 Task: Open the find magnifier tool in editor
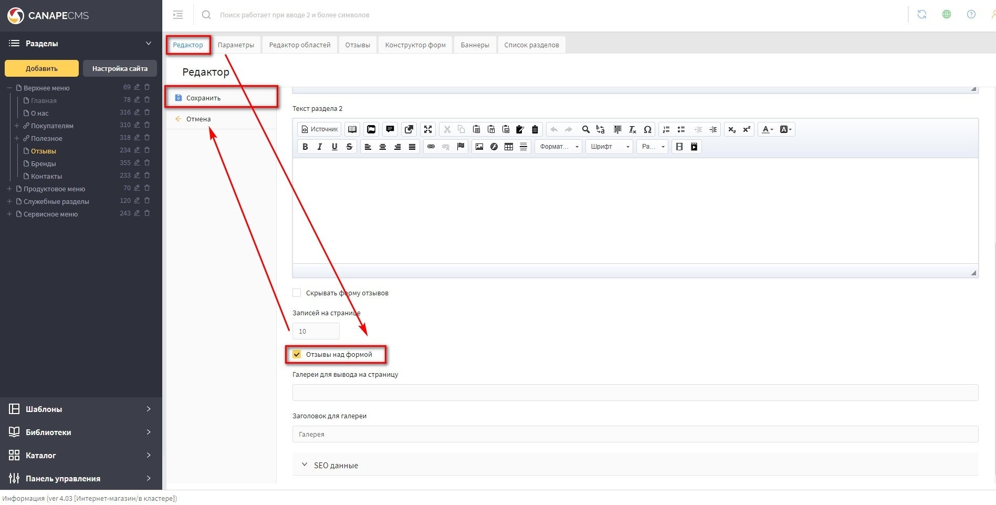pos(585,130)
